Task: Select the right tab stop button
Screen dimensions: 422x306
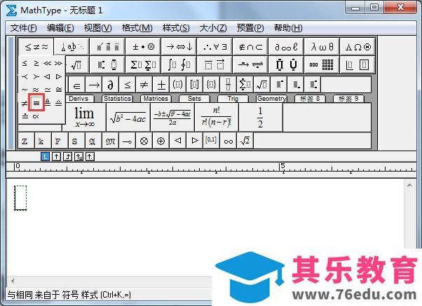Action: coord(67,156)
